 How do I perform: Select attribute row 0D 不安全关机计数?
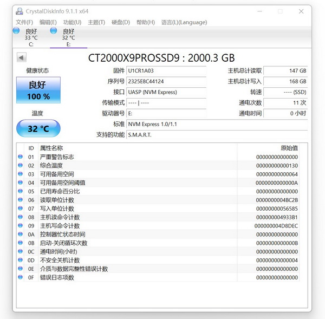coord(158,260)
